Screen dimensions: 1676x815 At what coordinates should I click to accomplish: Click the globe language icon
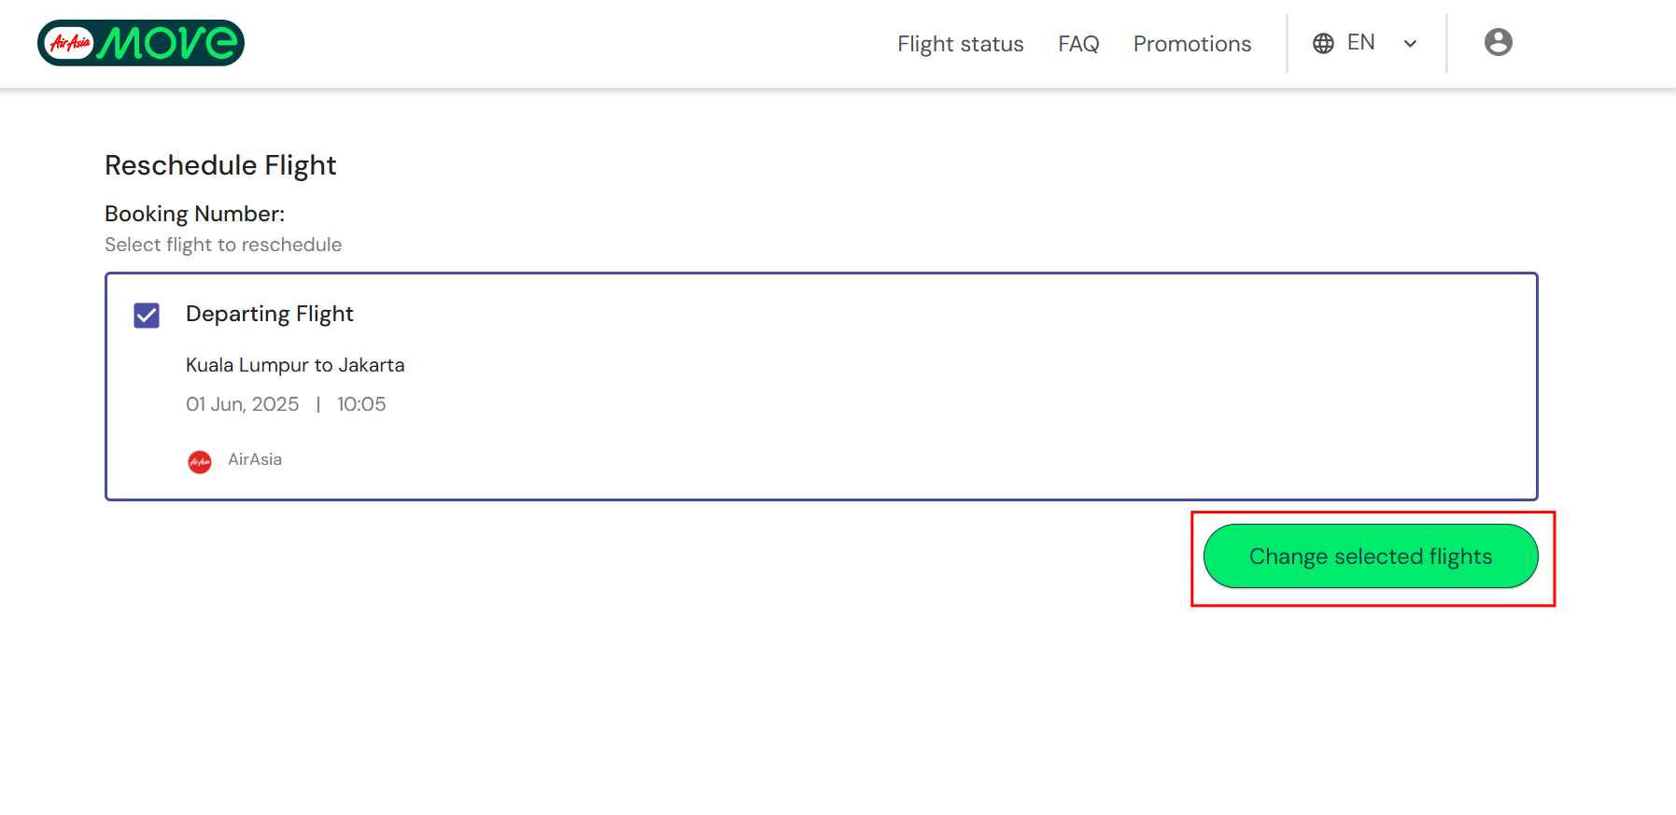click(1323, 43)
